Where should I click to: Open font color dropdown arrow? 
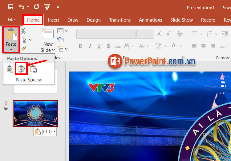(180, 46)
